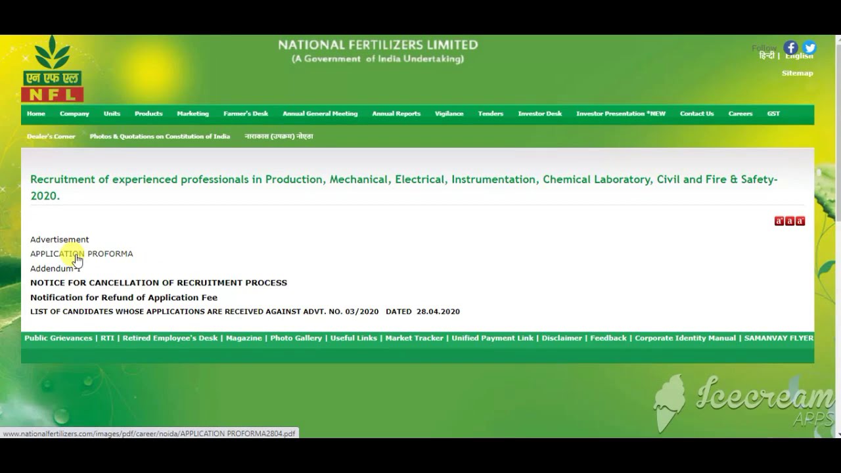Open the Company menu
The height and width of the screenshot is (473, 841).
pyautogui.click(x=74, y=114)
